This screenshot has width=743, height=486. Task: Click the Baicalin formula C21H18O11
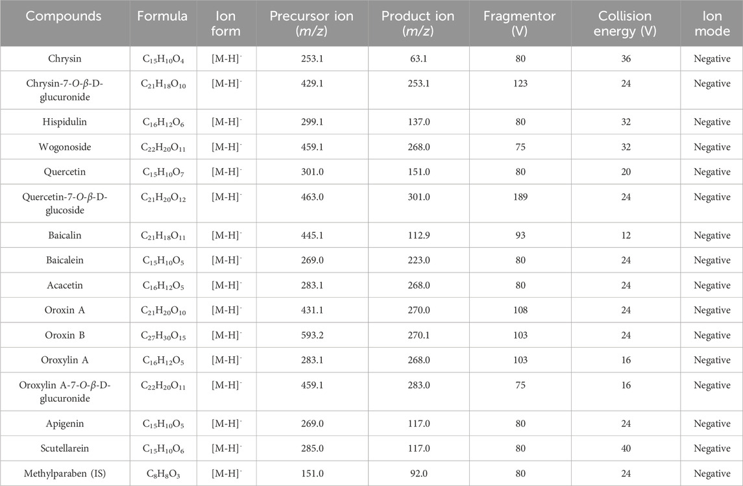(x=162, y=236)
